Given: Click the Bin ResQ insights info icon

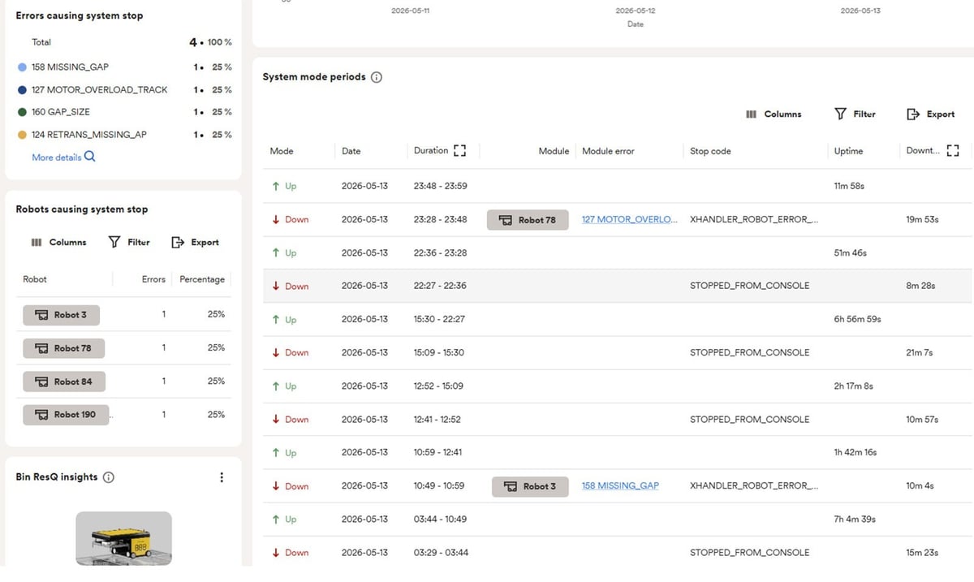Looking at the screenshot, I should [109, 477].
